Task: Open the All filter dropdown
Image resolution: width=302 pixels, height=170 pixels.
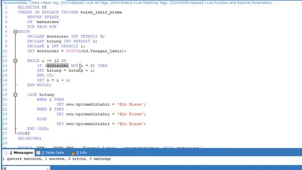Action: [x=26, y=168]
